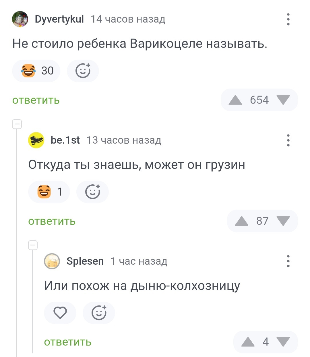Screen dimensions: 310x357
Task: Add emoji reaction to be.1st's comment
Action: click(92, 192)
